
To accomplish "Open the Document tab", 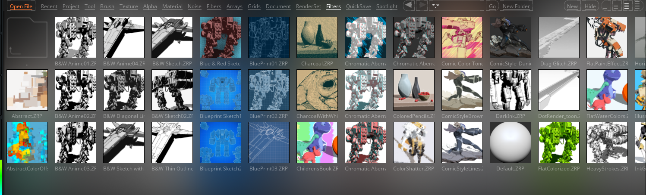I will (x=278, y=6).
